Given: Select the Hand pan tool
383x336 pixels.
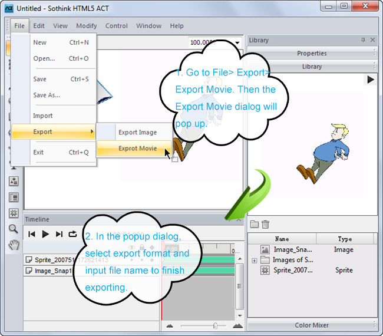Looking at the screenshot, I should pos(14,245).
